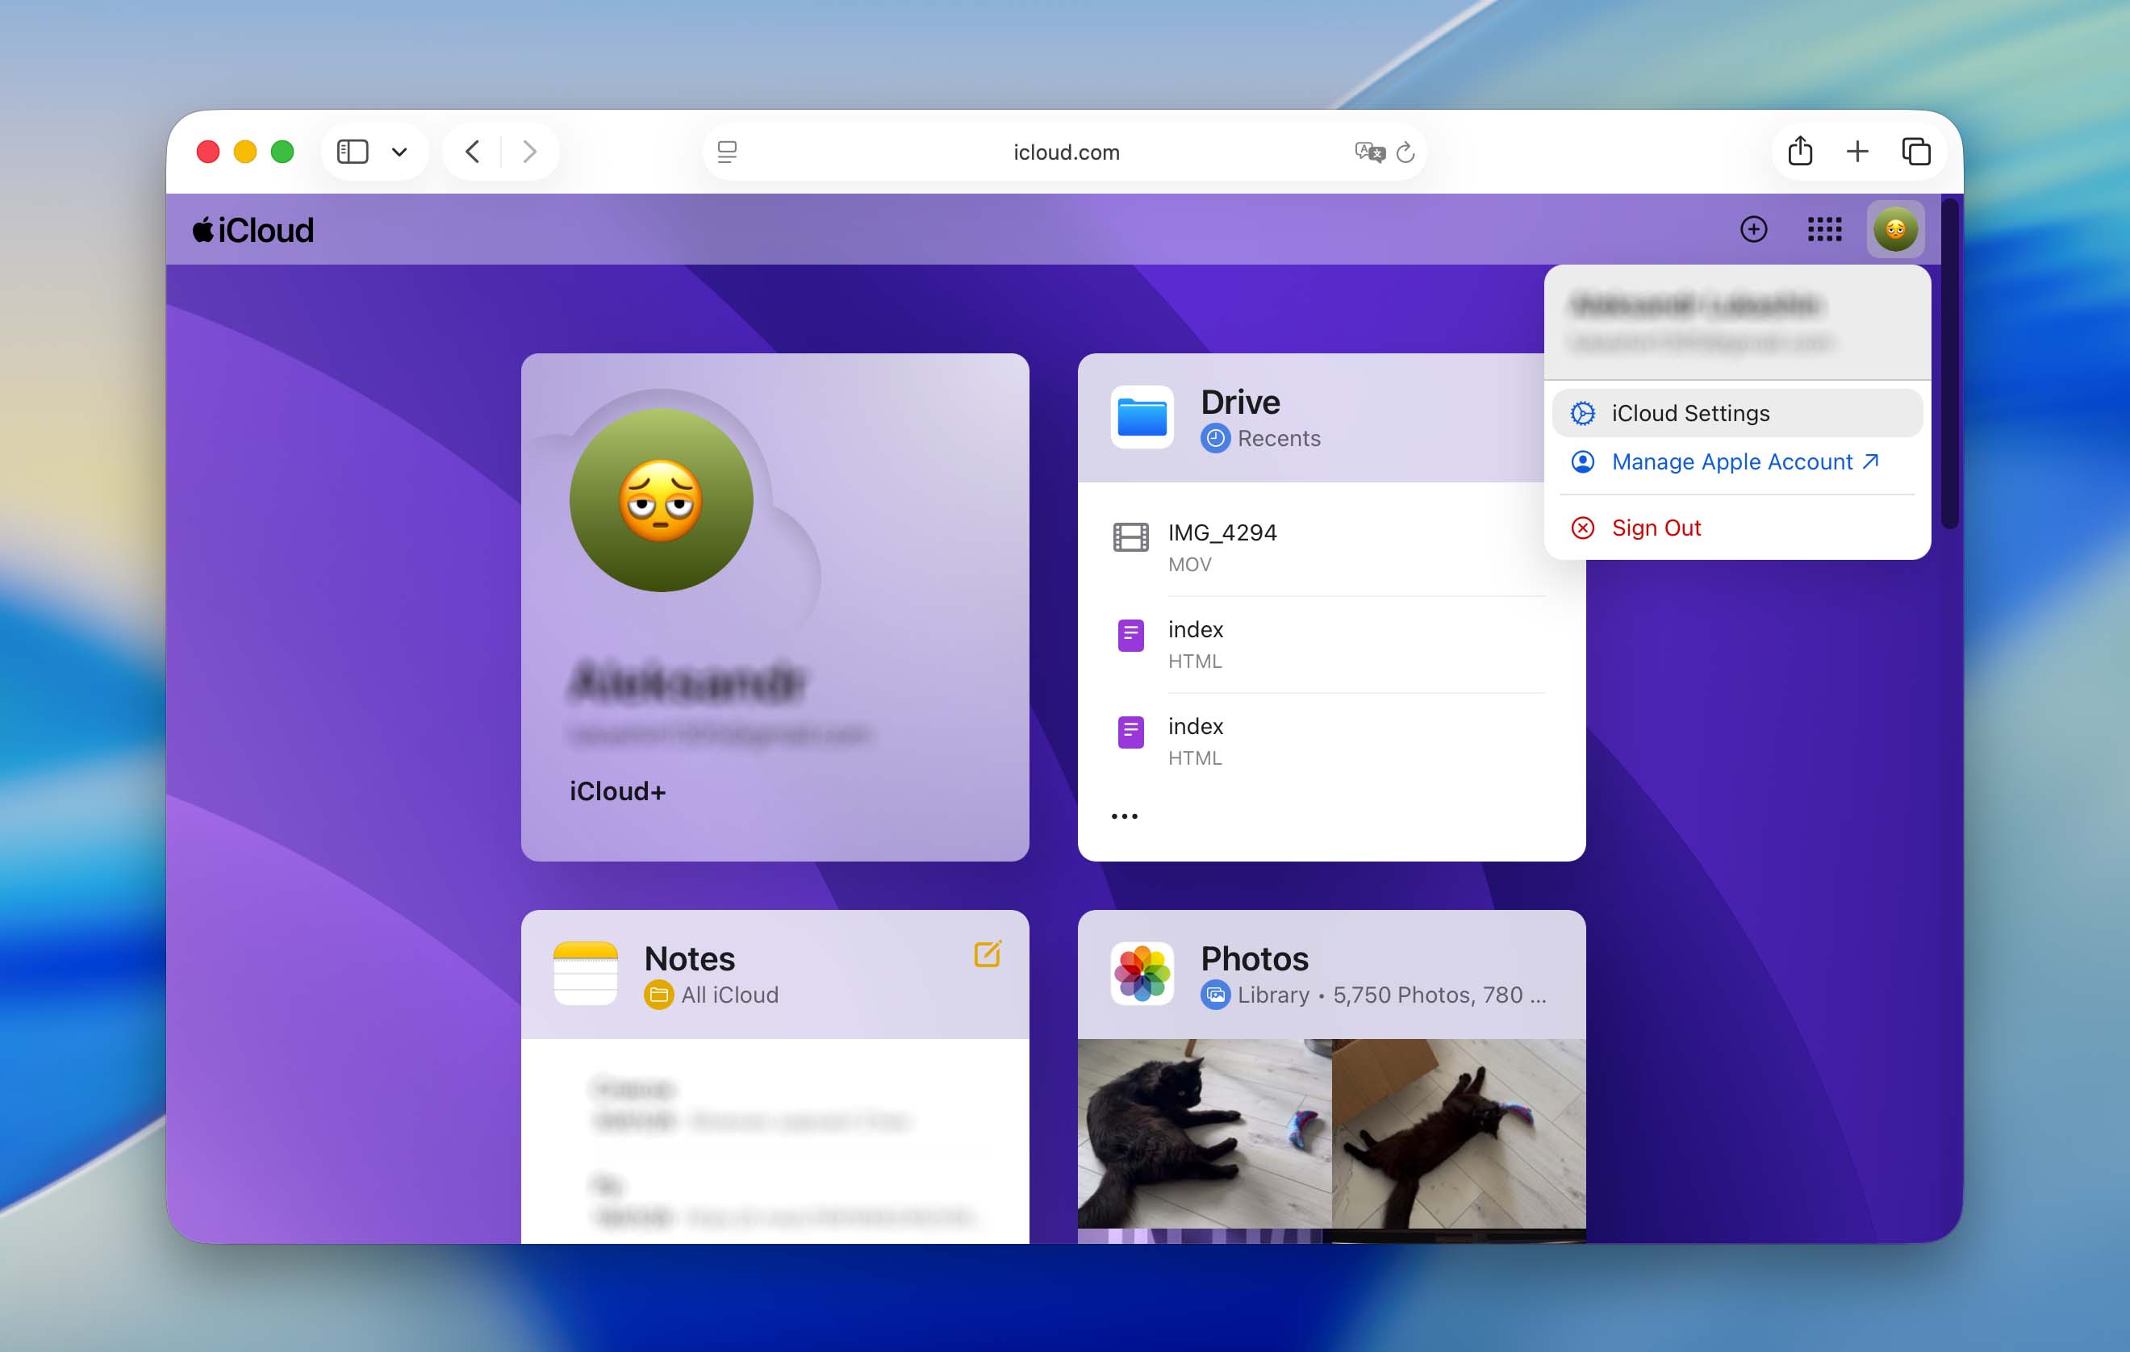Click the yellow minimize button of Safari
This screenshot has height=1352, width=2130.
click(x=245, y=152)
